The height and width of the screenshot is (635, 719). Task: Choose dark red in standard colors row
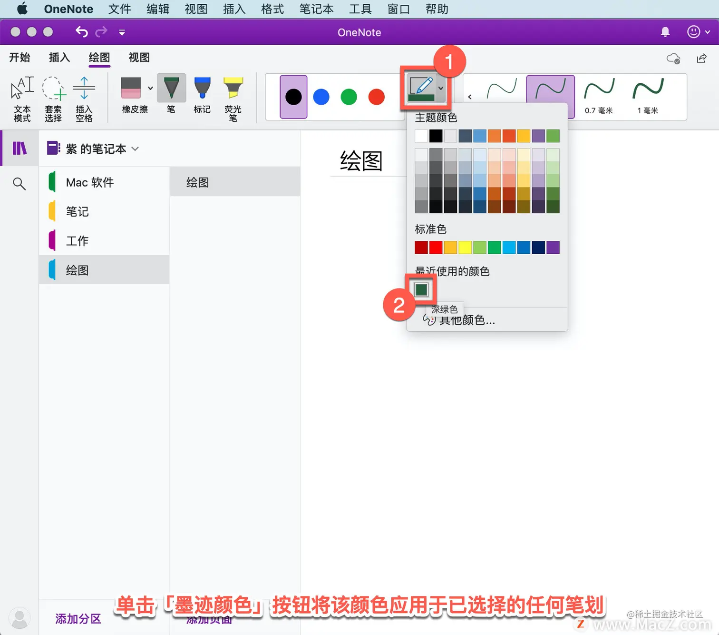pyautogui.click(x=421, y=248)
